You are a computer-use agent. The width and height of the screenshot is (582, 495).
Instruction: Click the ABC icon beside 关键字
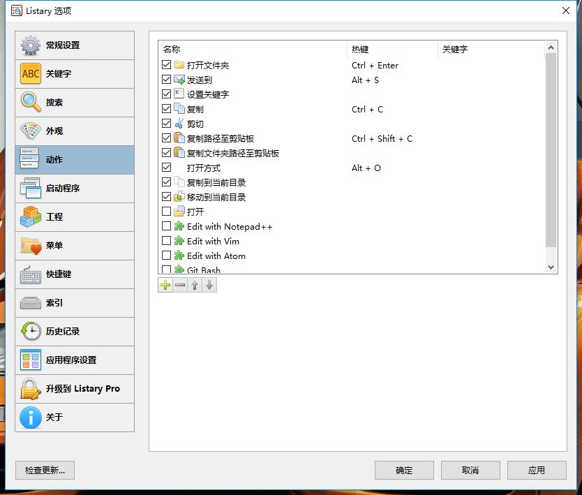pyautogui.click(x=31, y=74)
